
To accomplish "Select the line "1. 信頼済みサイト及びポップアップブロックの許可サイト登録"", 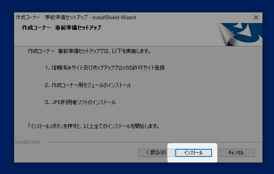I will coord(105,68).
